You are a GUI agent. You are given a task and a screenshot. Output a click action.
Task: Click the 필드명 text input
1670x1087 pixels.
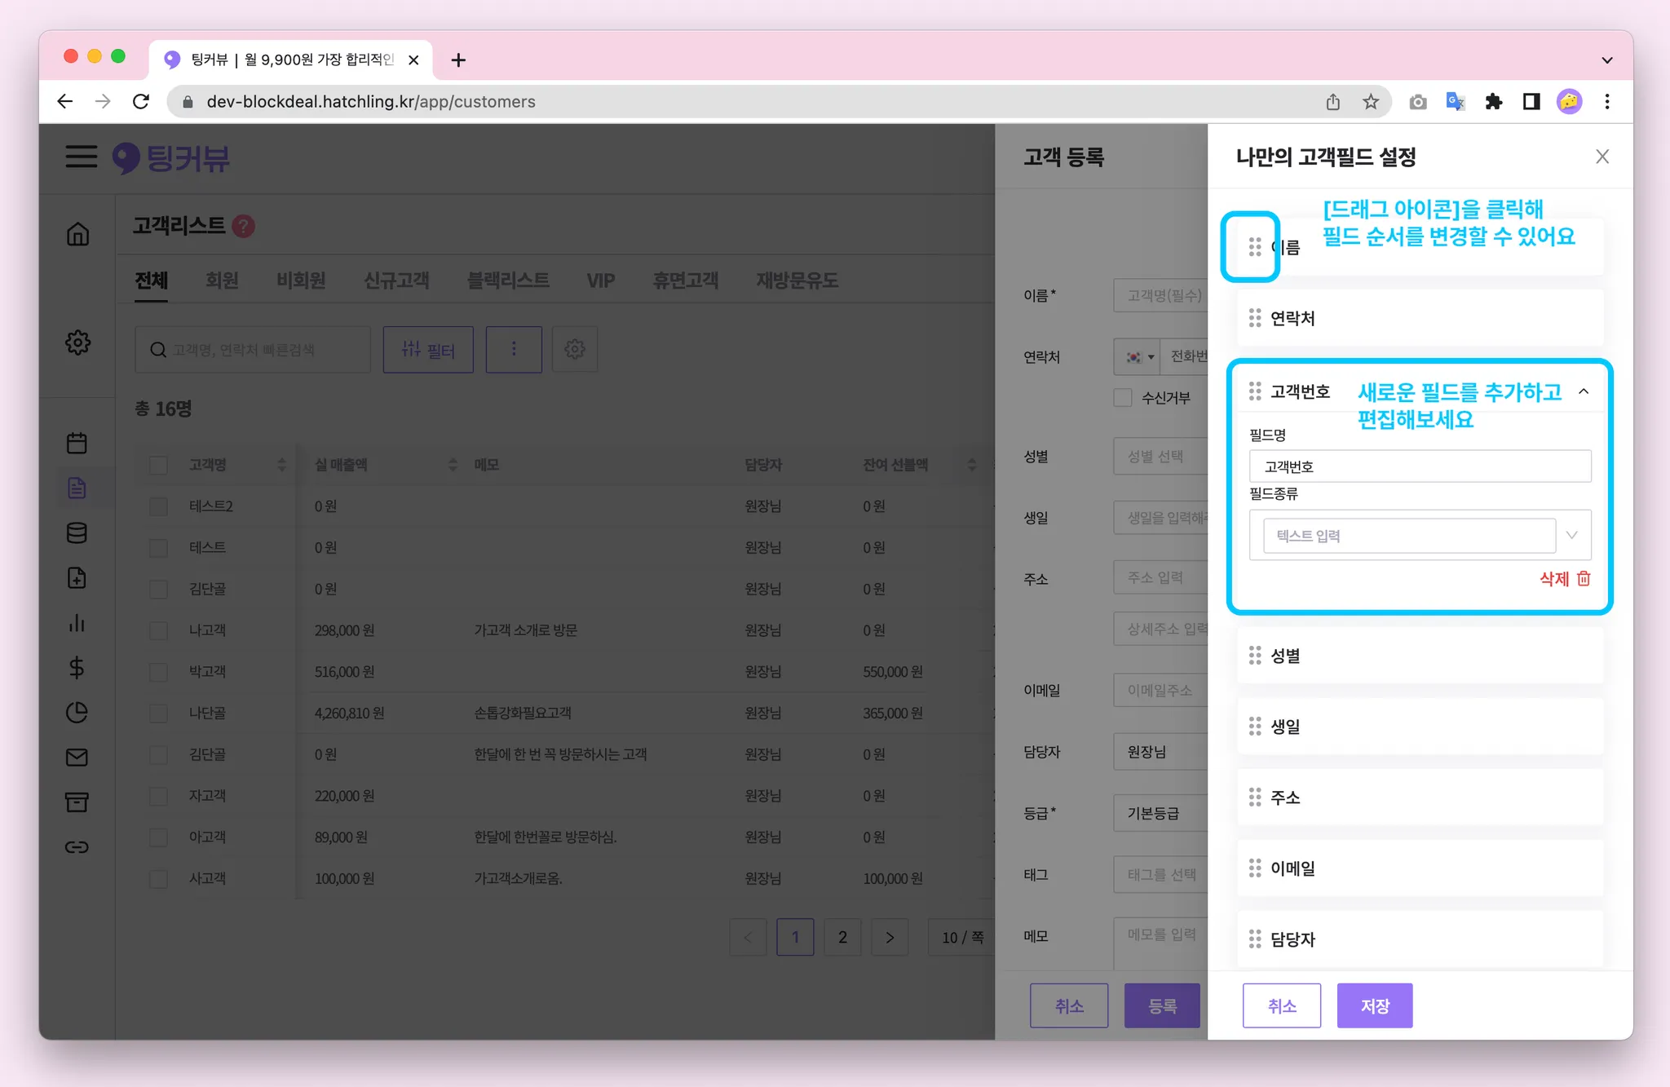(x=1419, y=466)
